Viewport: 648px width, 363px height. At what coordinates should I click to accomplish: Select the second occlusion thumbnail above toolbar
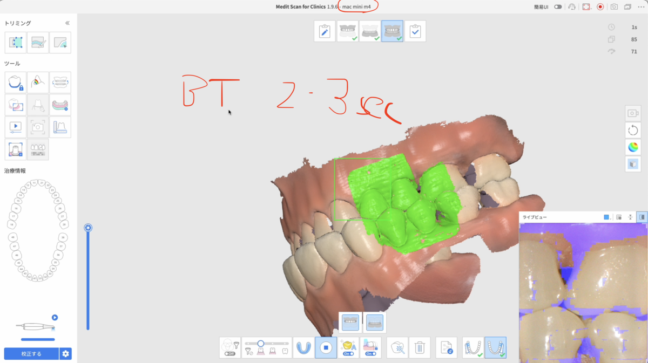pos(374,322)
